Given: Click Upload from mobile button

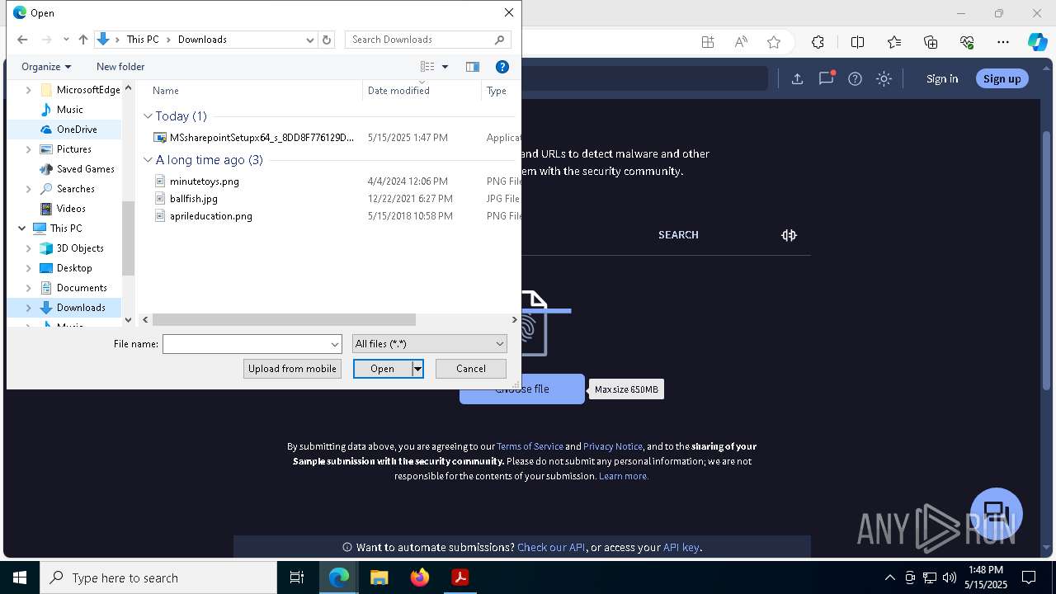Looking at the screenshot, I should [x=292, y=369].
